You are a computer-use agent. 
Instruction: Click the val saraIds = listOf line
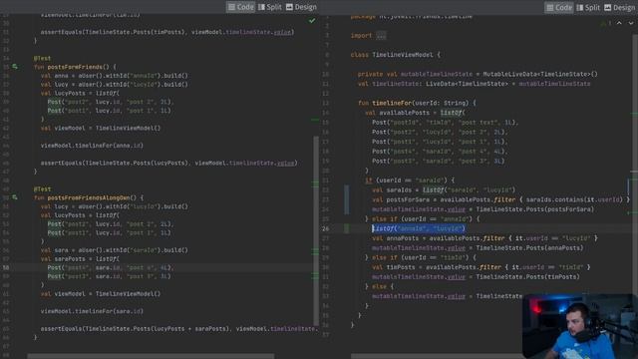(x=444, y=190)
